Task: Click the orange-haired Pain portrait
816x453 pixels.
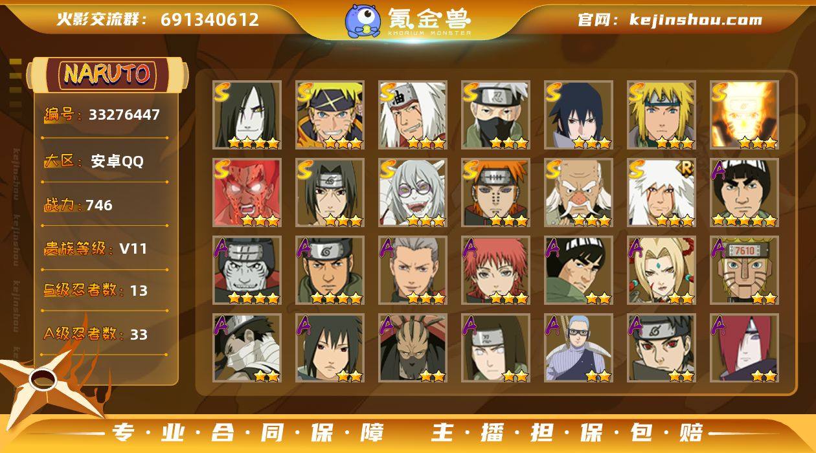Action: pos(495,192)
